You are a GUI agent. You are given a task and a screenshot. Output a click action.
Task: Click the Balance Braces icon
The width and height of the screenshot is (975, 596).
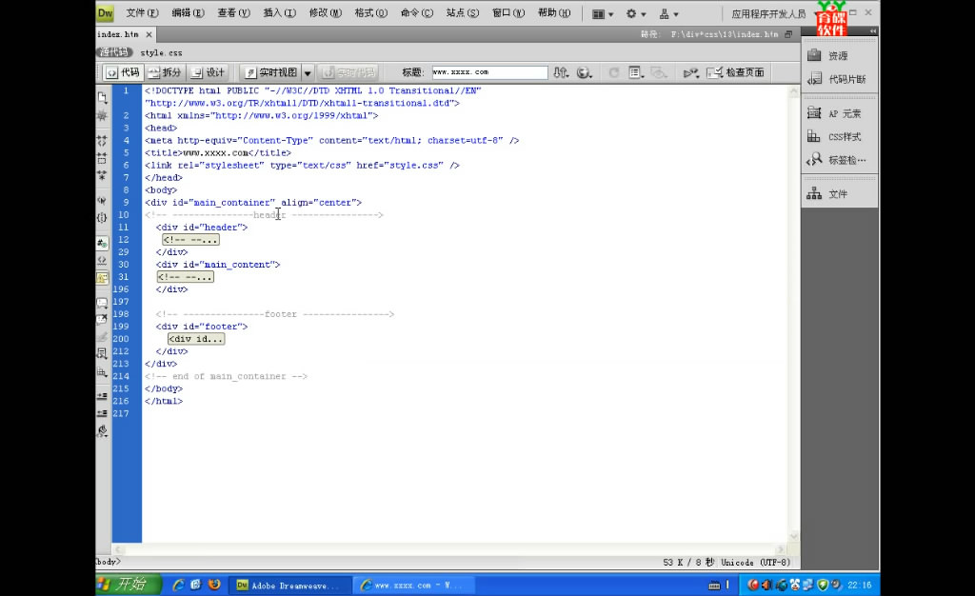[103, 217]
